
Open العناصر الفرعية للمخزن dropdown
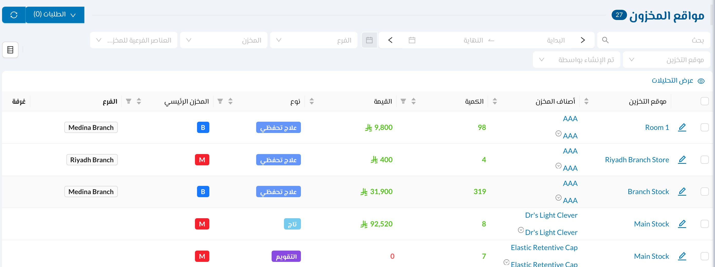[x=133, y=40]
